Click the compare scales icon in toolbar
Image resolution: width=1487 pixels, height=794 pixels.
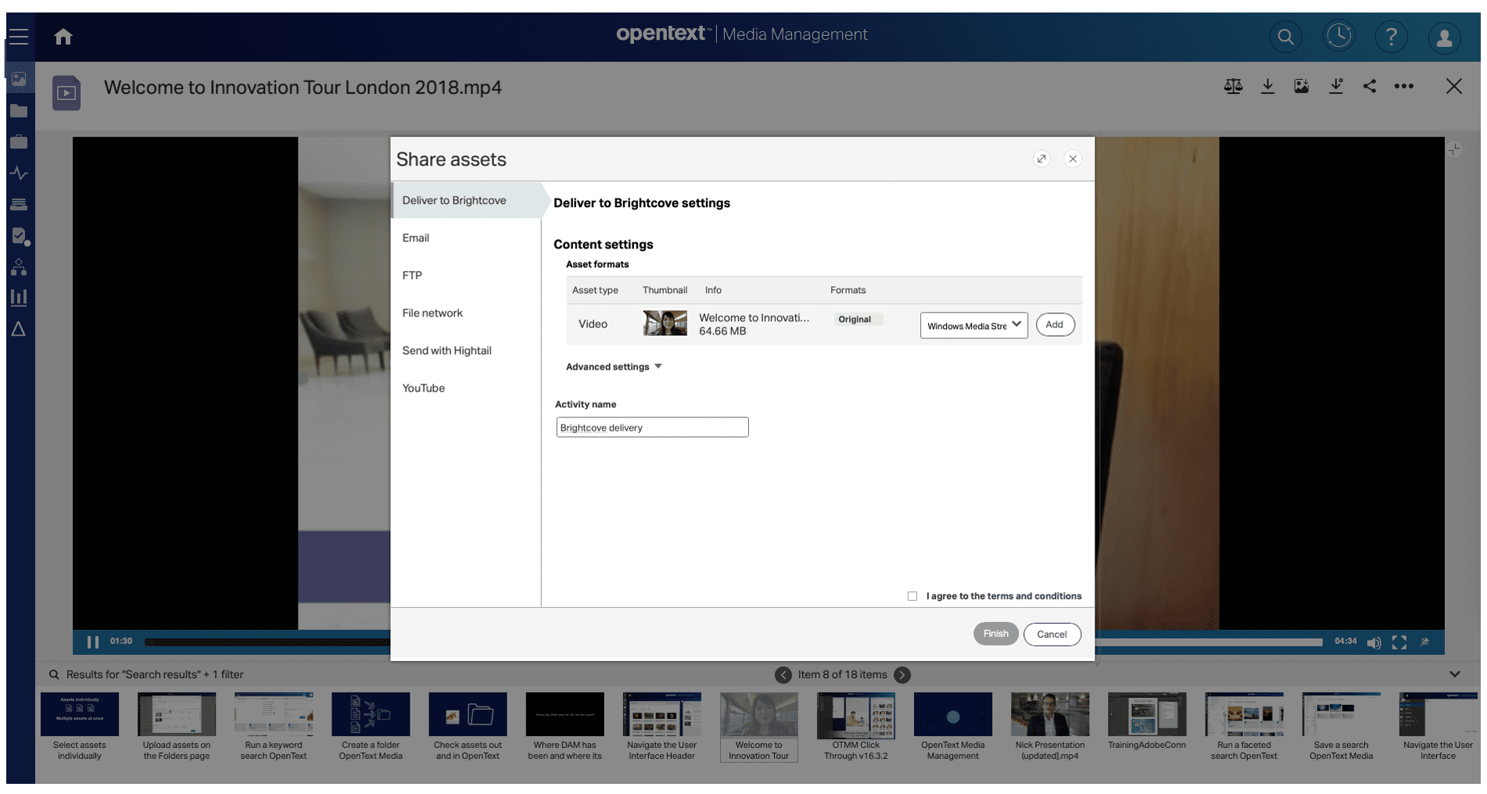pos(1233,86)
